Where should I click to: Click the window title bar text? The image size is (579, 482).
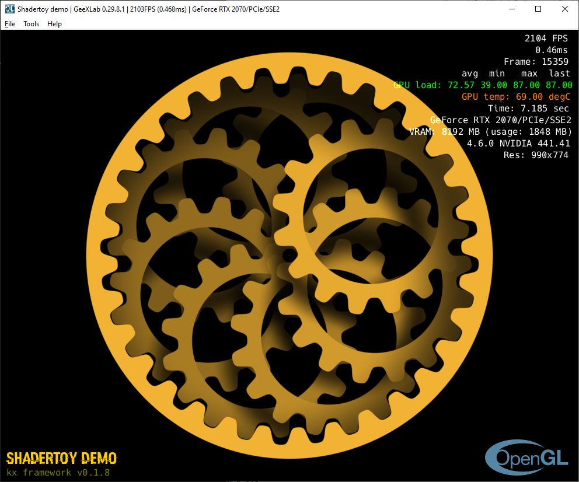coord(148,9)
